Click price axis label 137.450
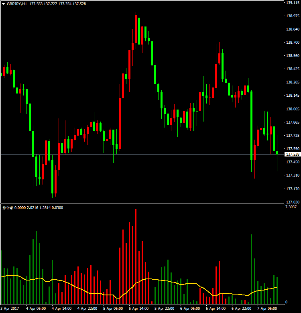This screenshot has width=301, height=313. tap(293, 162)
